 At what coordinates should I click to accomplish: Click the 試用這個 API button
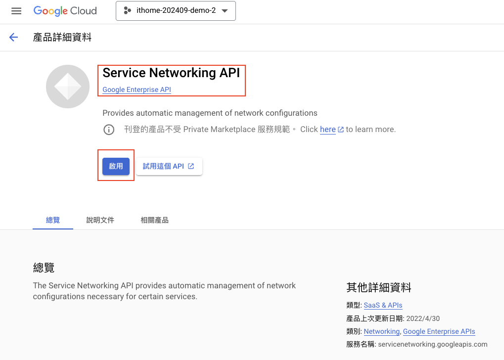coord(169,167)
